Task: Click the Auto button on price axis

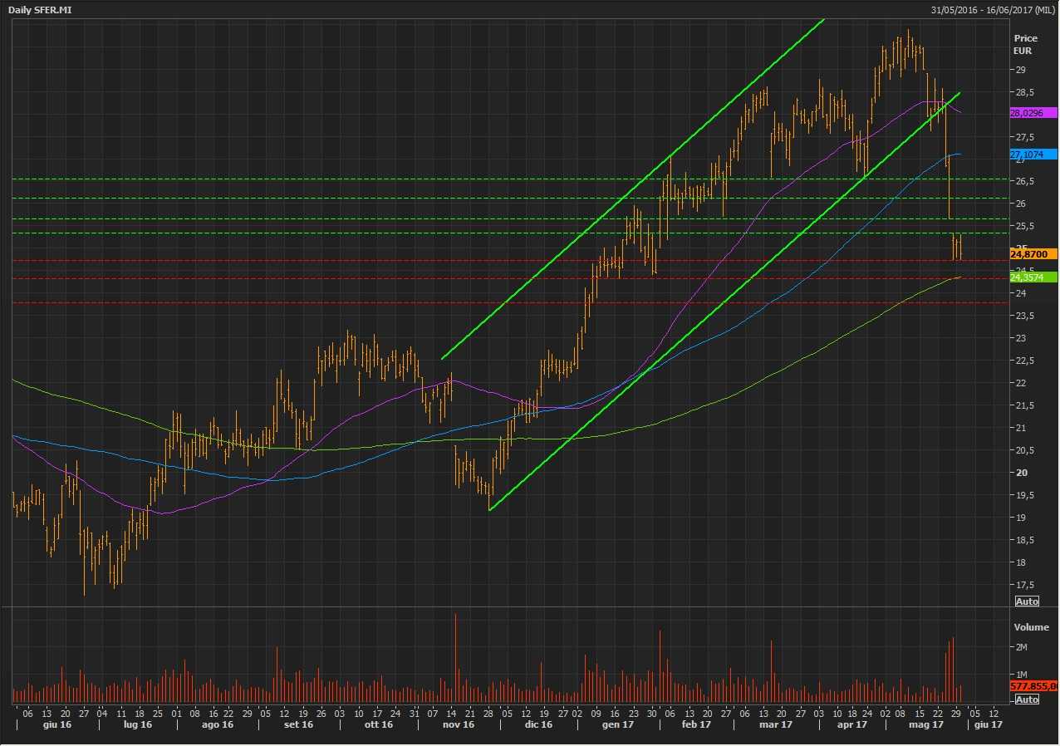Action: click(1027, 601)
